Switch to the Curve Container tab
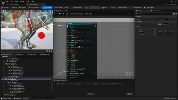 [x=32, y=54]
